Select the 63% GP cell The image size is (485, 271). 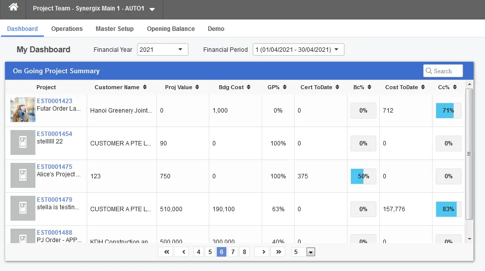[x=278, y=209]
